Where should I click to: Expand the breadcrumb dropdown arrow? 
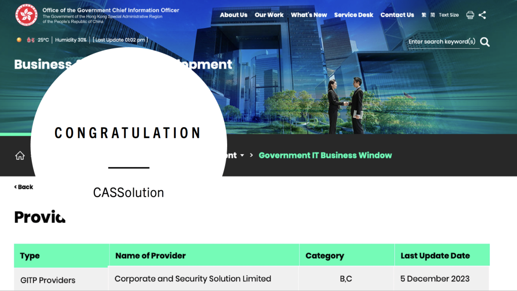pos(242,155)
